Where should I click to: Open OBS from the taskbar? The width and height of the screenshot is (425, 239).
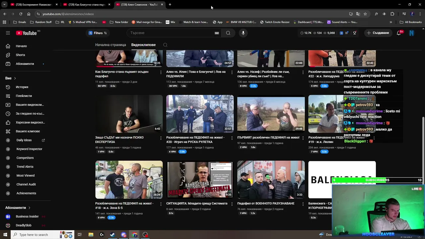point(145,235)
